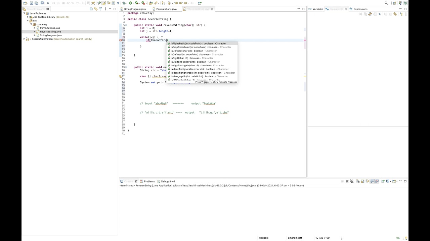
Task: Choose isHighSurrogate(char ch) proposal
Action: [202, 66]
